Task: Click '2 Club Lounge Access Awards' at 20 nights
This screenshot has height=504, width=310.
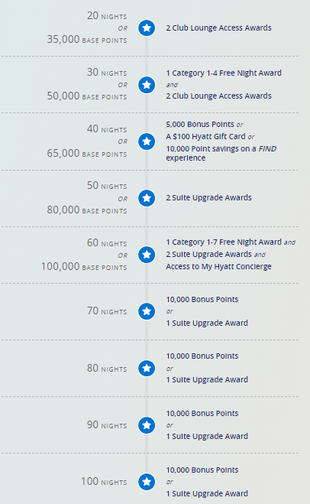Action: click(x=218, y=28)
